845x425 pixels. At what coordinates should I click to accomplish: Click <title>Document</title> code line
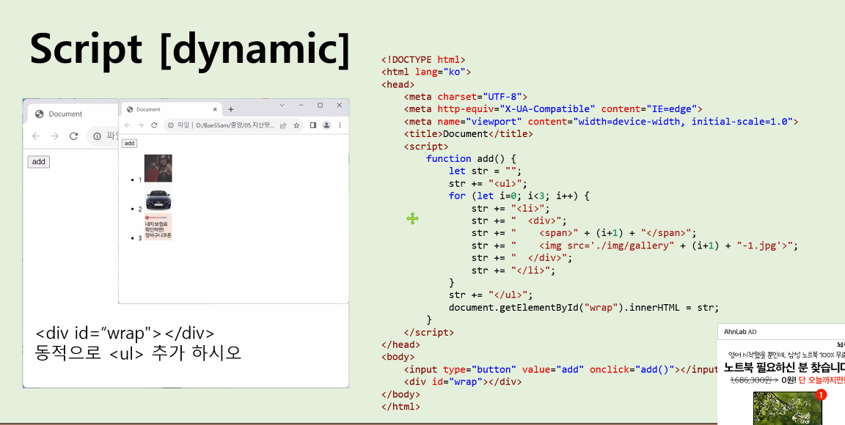(x=468, y=133)
